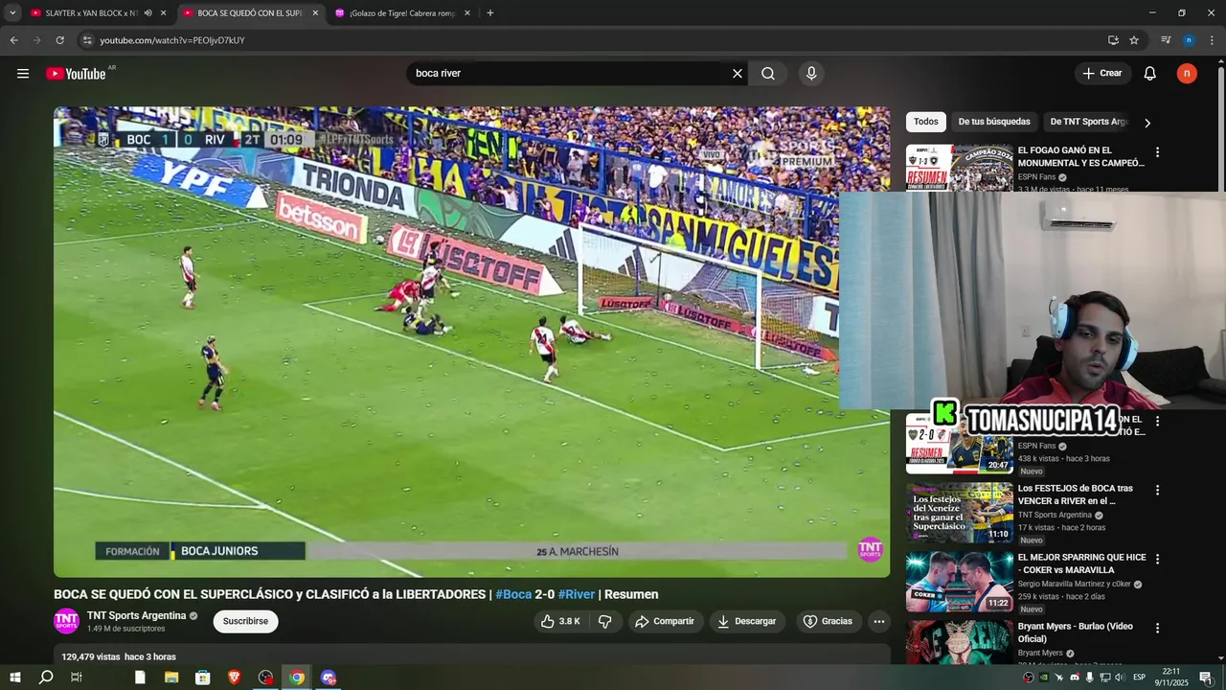Click the video player frame
The width and height of the screenshot is (1226, 690).
click(471, 341)
